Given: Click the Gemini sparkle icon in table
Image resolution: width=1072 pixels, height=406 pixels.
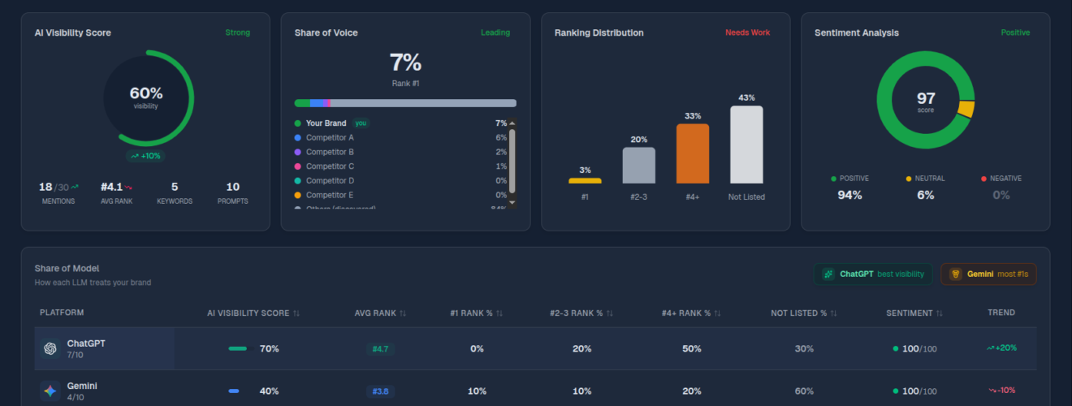Looking at the screenshot, I should (x=50, y=391).
